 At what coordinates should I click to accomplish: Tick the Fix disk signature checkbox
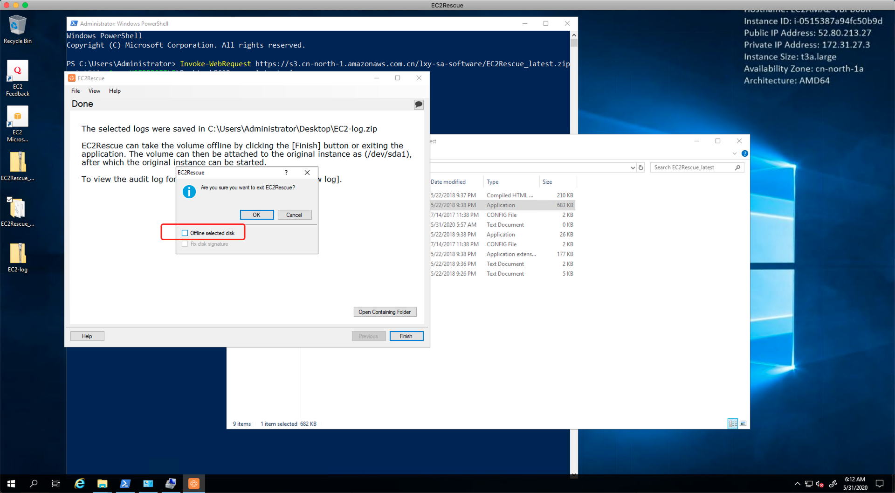pos(185,244)
